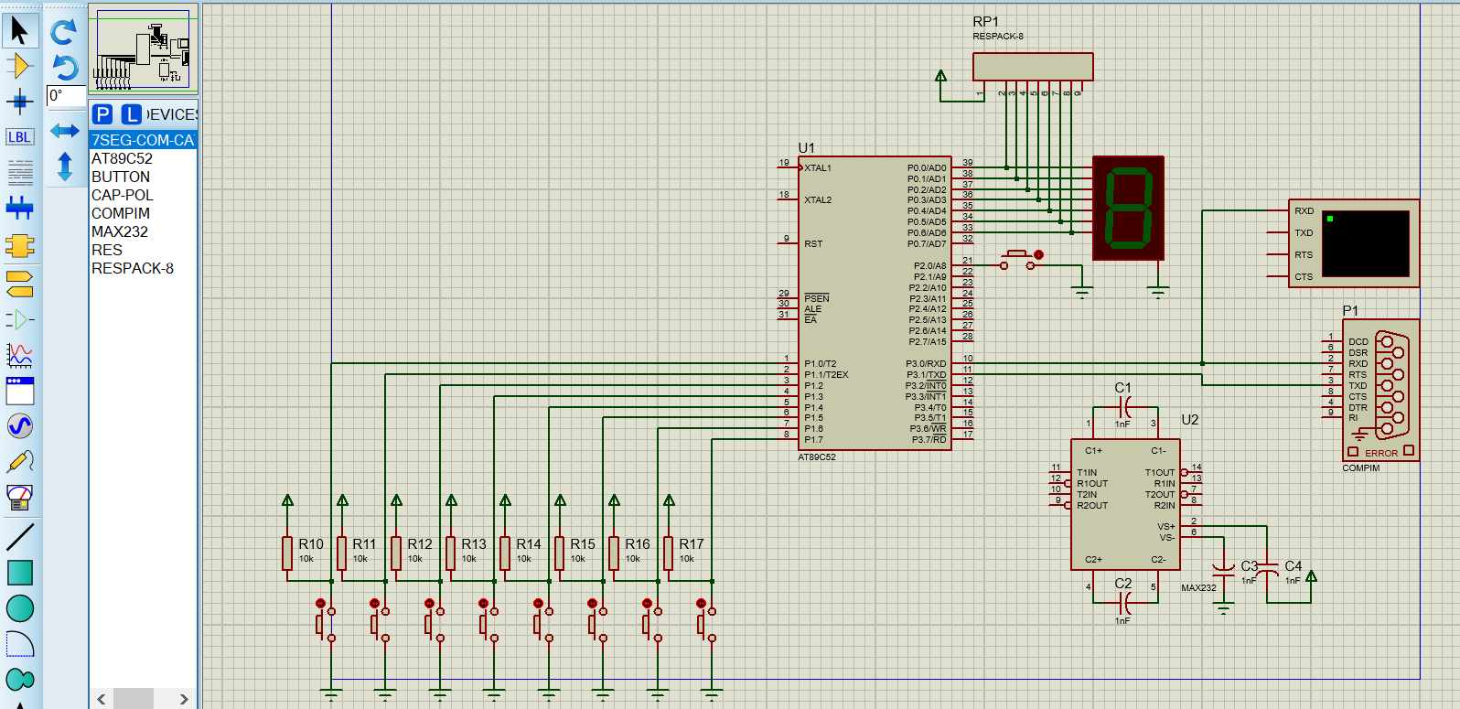Select AT89C52 in the devices list
1460x709 pixels.
122,158
